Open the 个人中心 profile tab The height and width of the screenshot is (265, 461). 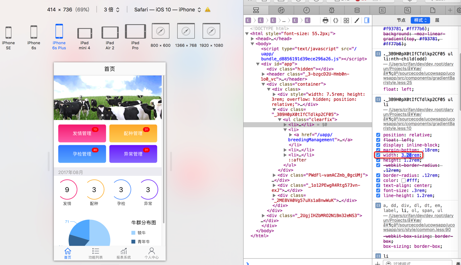pos(151,254)
